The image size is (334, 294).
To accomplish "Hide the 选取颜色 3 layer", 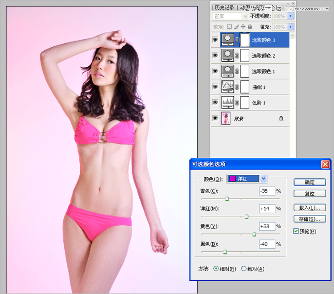I will pos(215,40).
